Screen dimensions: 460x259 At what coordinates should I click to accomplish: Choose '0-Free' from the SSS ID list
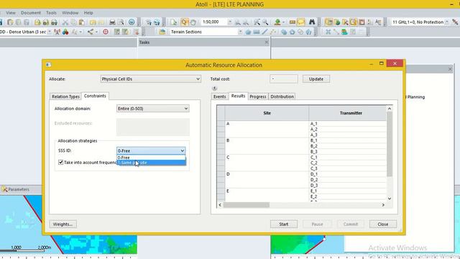[151, 158]
